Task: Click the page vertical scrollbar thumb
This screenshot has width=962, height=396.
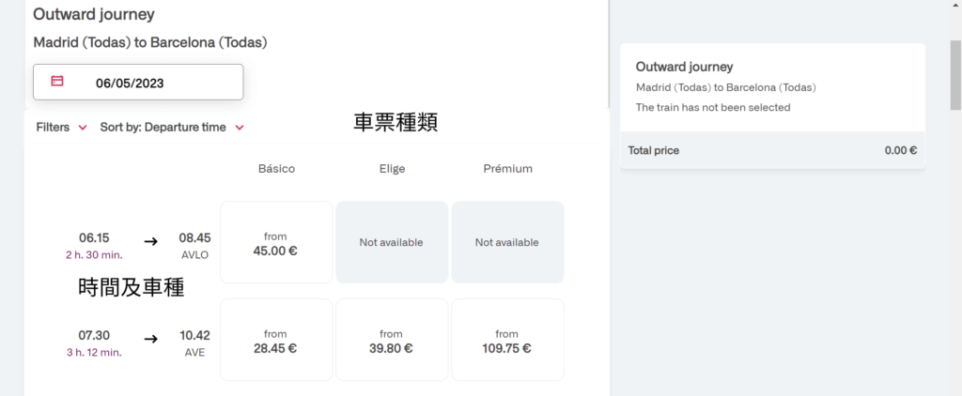Action: pyautogui.click(x=955, y=75)
